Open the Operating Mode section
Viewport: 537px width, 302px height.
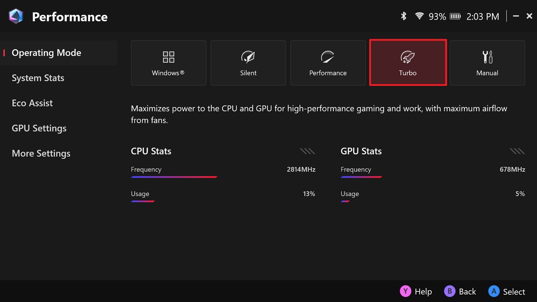point(47,53)
